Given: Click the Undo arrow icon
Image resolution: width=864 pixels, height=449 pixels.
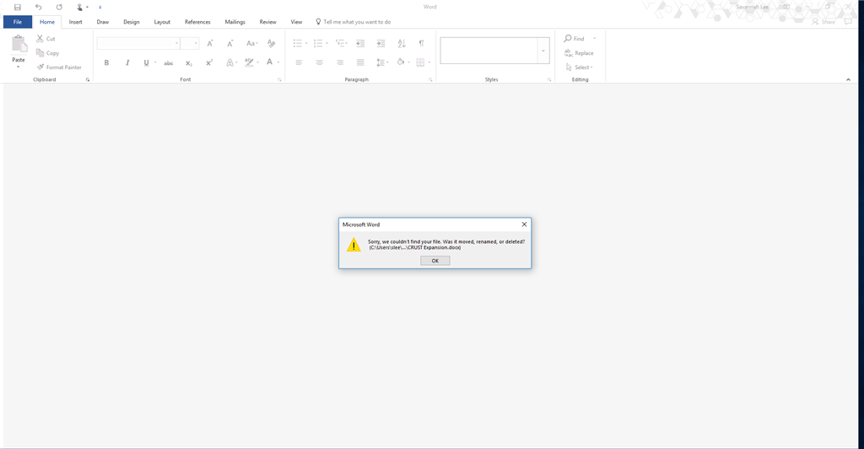Looking at the screenshot, I should [39, 7].
